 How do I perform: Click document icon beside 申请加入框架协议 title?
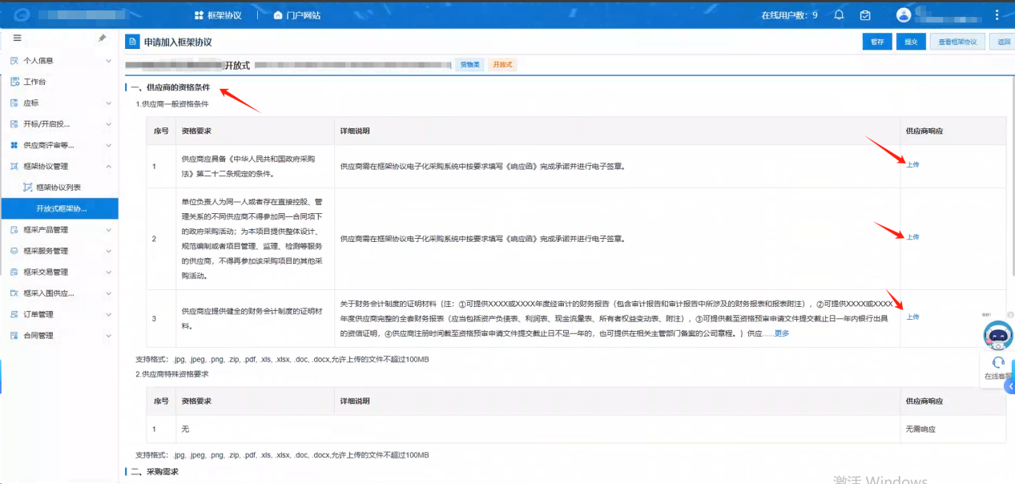(x=133, y=42)
